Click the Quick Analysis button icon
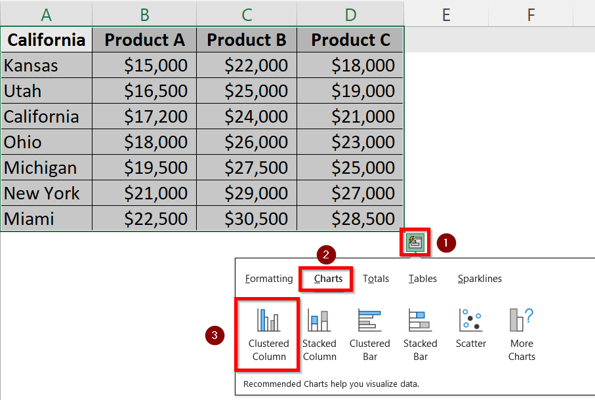 coord(415,243)
